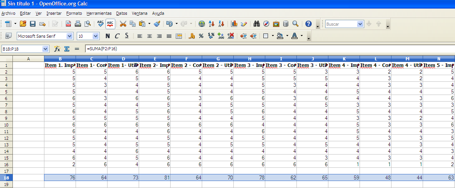The image size is (455, 188).
Task: Select column A header
Action: (28, 59)
